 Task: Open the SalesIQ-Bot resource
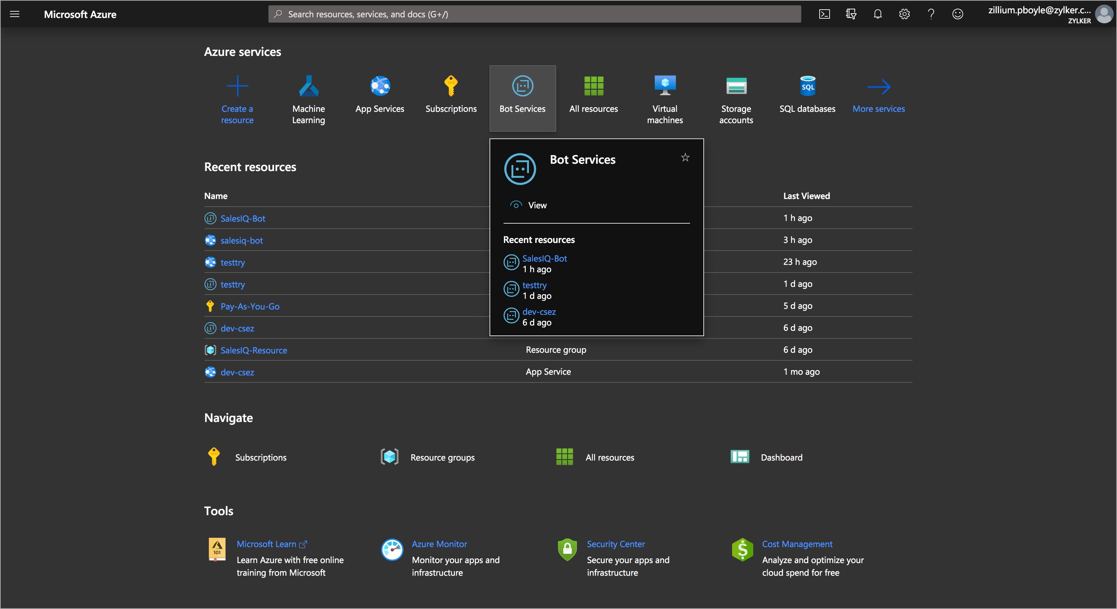click(243, 218)
